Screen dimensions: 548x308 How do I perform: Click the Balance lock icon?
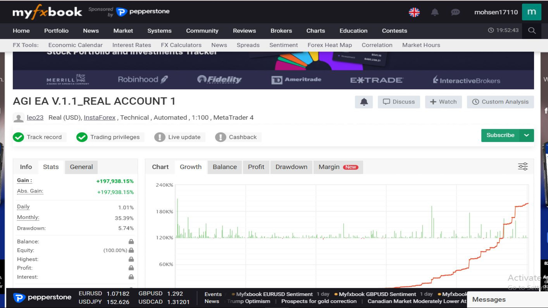(131, 242)
